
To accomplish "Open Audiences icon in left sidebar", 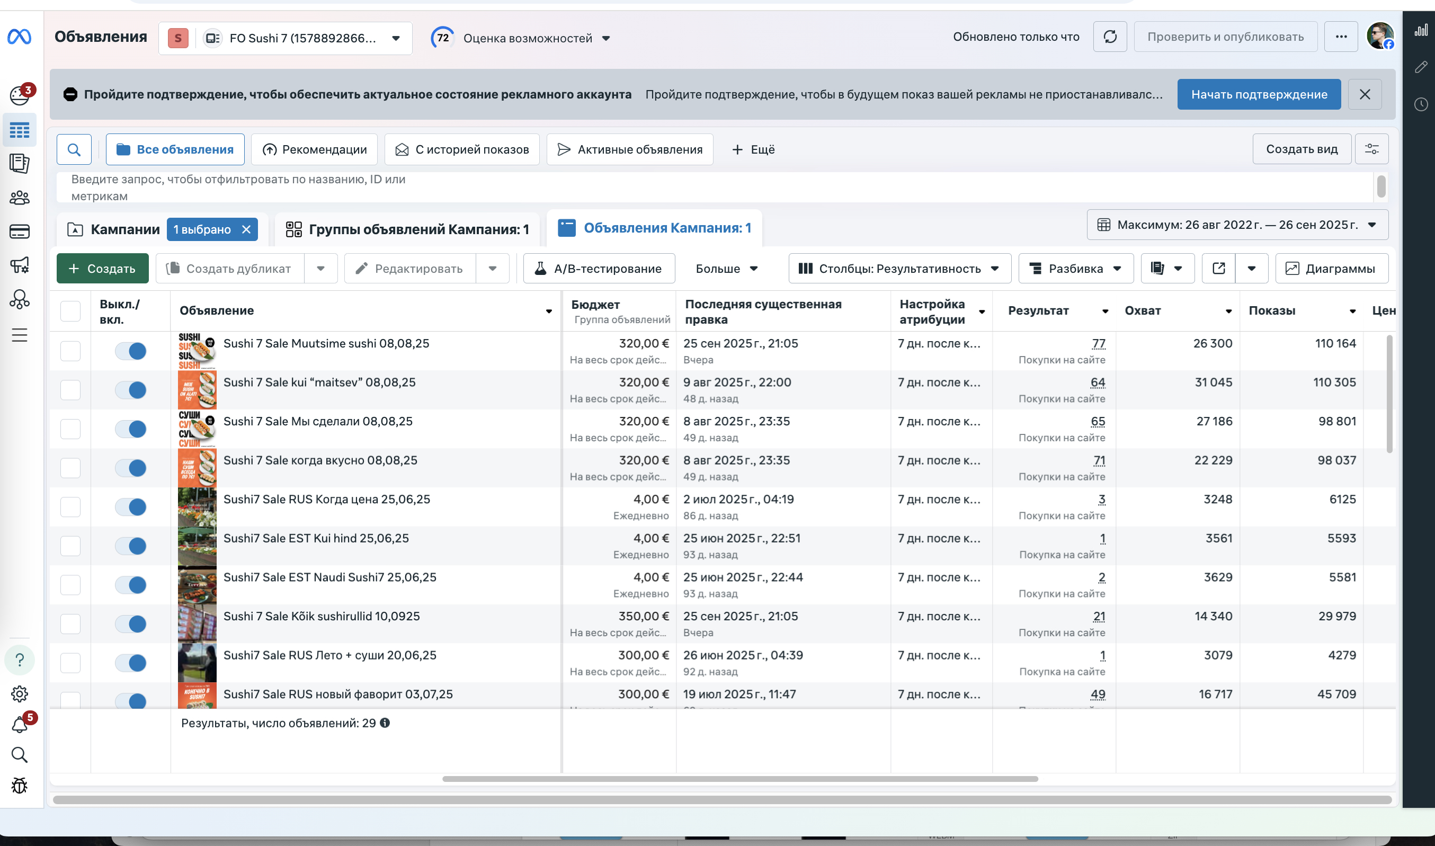I will tap(20, 198).
